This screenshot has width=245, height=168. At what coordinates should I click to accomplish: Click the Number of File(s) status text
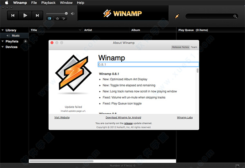[x=122, y=166]
